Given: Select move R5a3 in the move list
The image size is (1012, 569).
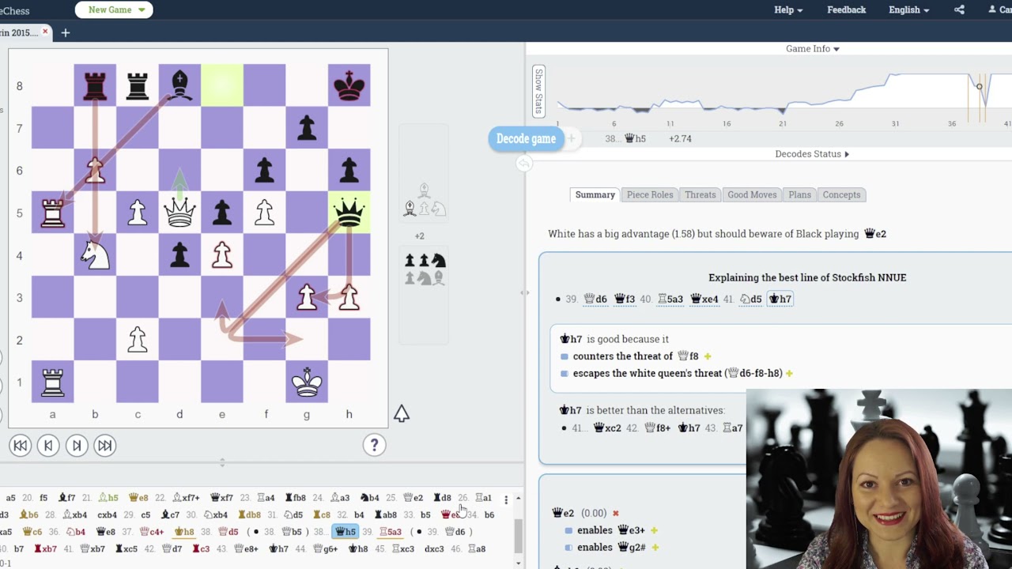Looking at the screenshot, I should (x=391, y=532).
